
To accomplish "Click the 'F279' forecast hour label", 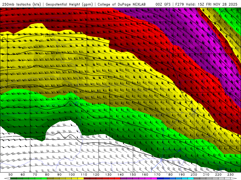I will point(180,4).
